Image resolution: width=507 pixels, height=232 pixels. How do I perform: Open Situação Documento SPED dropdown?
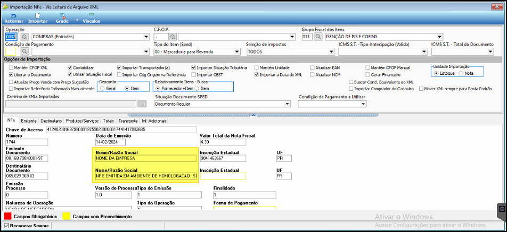[x=288, y=104]
